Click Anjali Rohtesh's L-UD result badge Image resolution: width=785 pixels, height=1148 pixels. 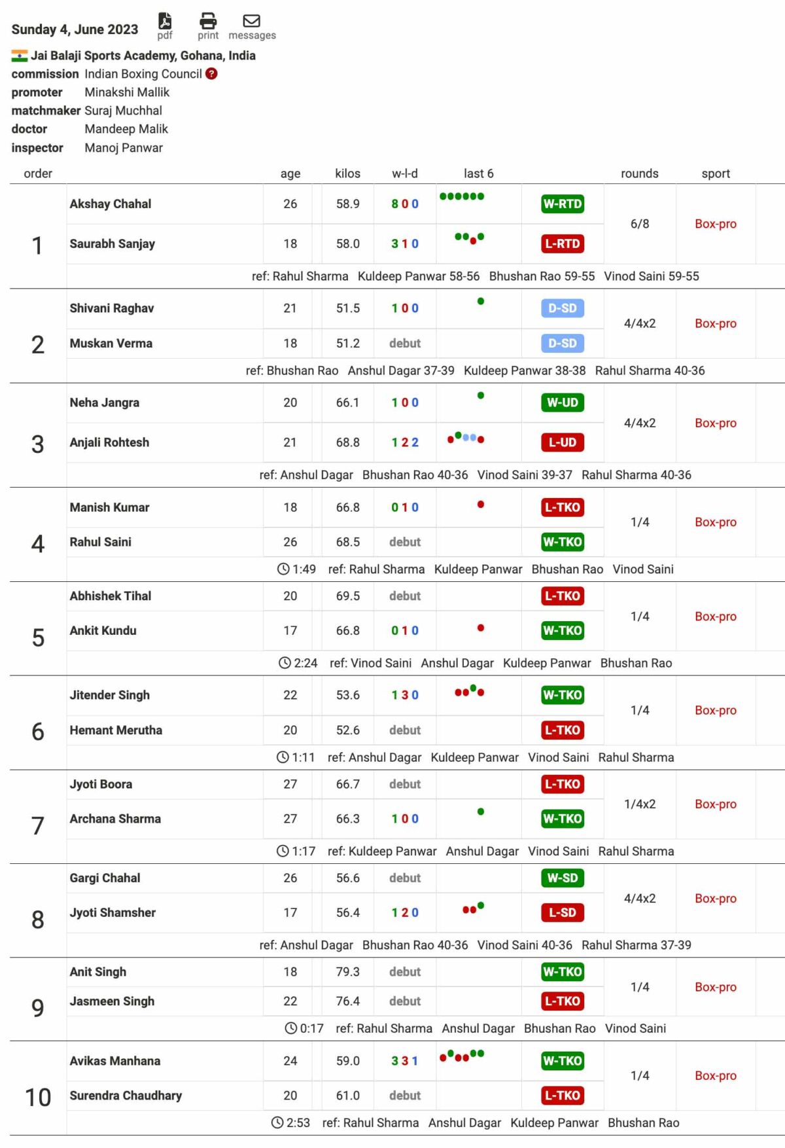562,442
